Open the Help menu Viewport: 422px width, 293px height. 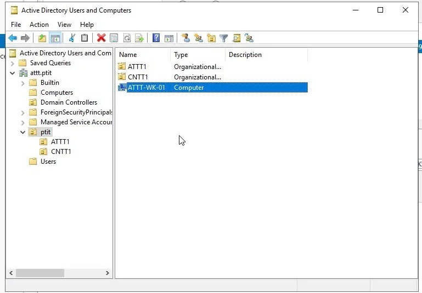click(87, 25)
